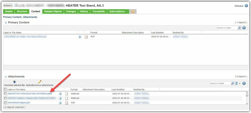This screenshot has height=113, width=251.
Task: Jump to the Primary Content link
Action: pyautogui.click(x=12, y=17)
